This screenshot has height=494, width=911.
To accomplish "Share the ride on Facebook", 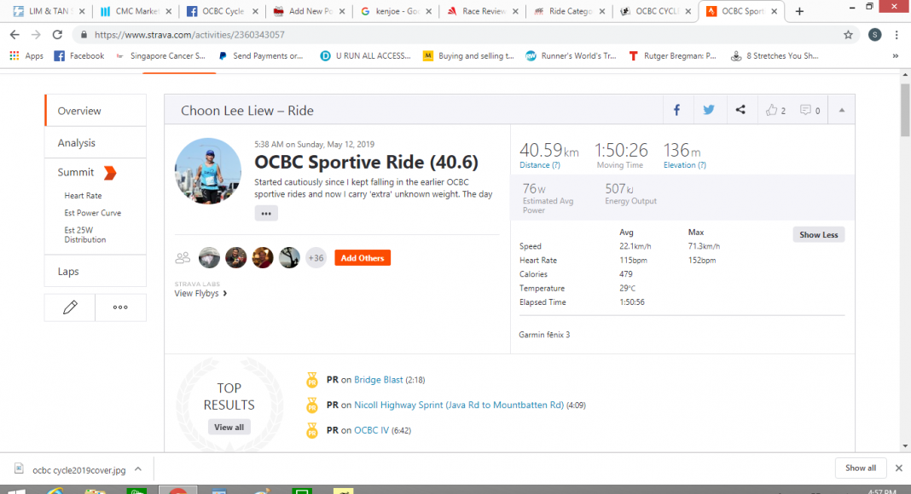I will (677, 110).
